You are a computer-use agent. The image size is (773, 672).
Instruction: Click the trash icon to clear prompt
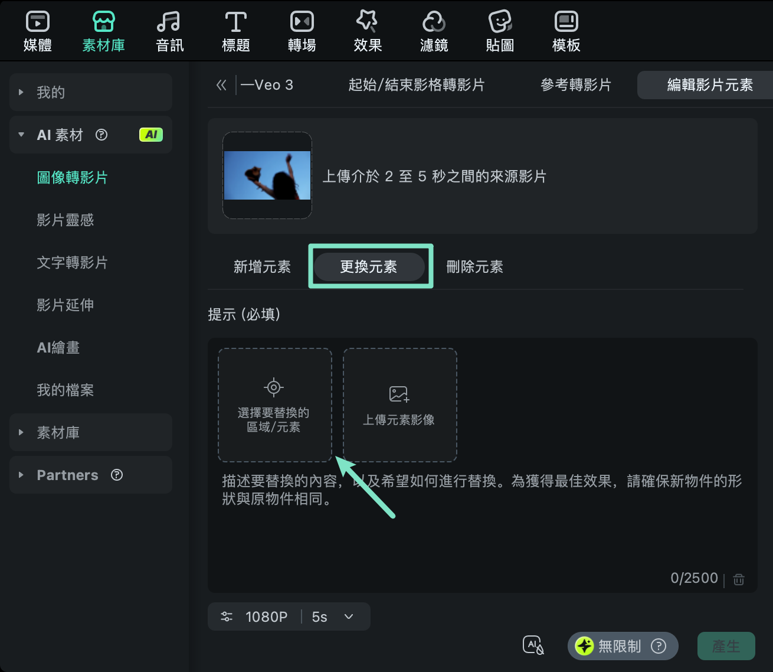click(x=738, y=579)
